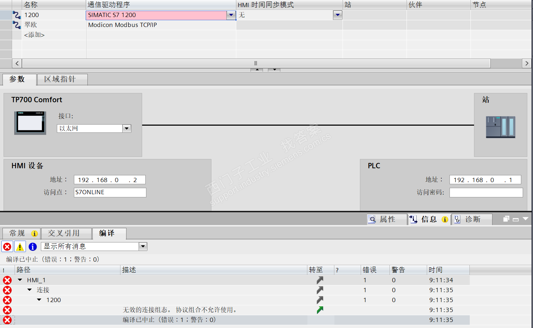Image resolution: width=533 pixels, height=328 pixels.
Task: Collapse the HMI_1 tree node
Action: point(20,280)
